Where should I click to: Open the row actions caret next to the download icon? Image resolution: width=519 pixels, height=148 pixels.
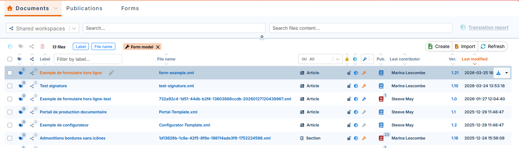pyautogui.click(x=507, y=73)
